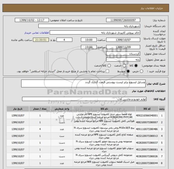Open the اطلاعات تماس خریدار link
Screen dimensions: 174x169
click(37, 33)
